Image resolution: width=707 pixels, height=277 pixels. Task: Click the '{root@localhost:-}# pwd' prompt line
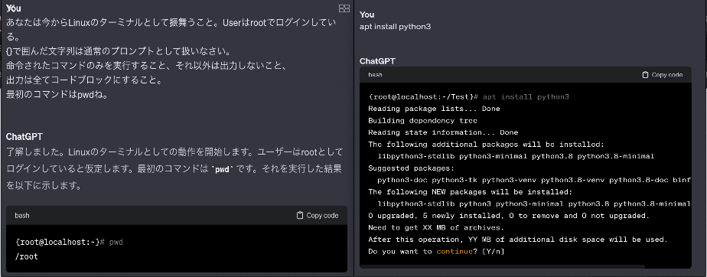click(69, 243)
